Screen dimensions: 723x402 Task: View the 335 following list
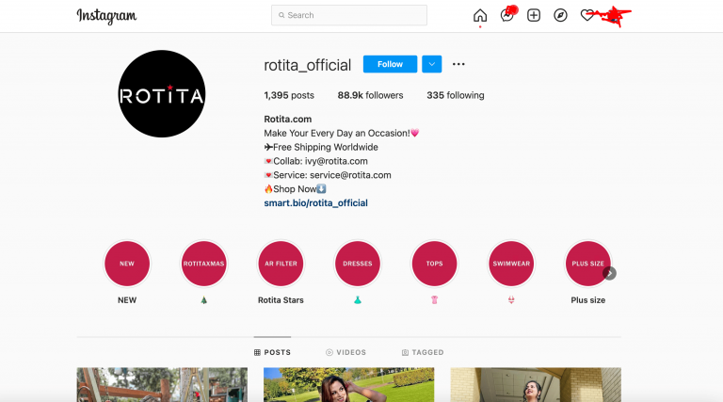click(x=456, y=95)
